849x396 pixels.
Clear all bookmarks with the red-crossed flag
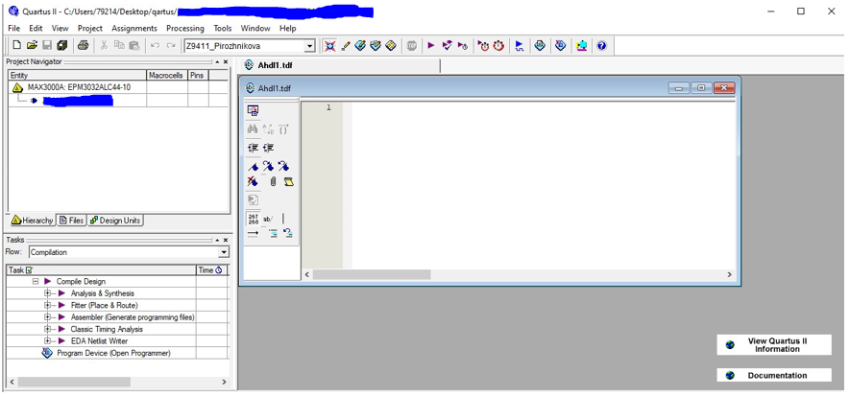pos(253,181)
